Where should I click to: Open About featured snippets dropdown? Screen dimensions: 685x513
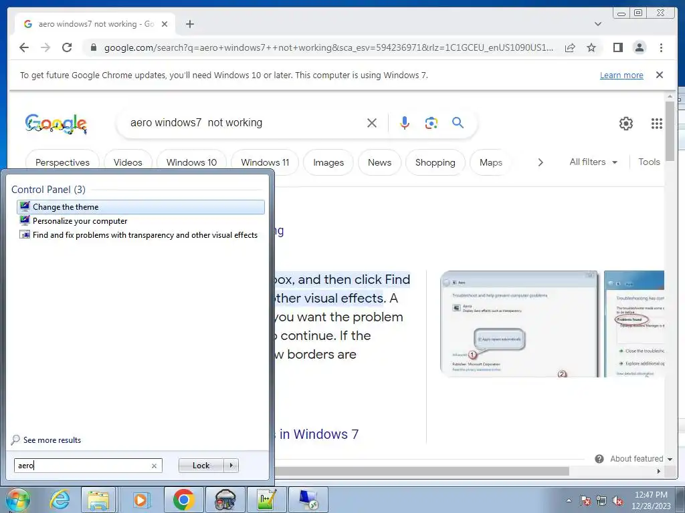642,458
